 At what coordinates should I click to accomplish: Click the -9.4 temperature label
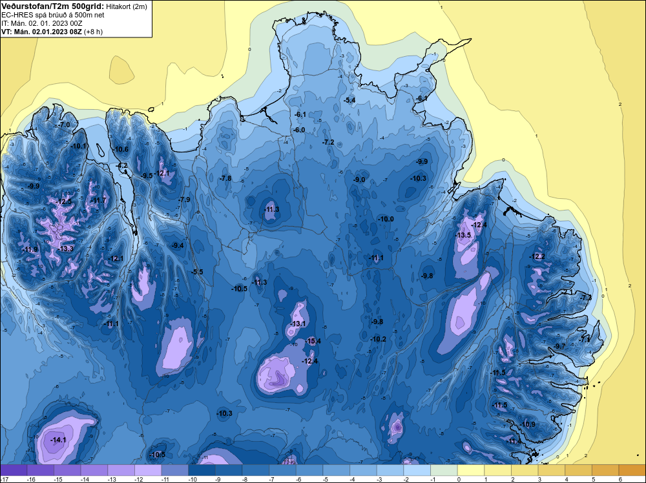178,245
